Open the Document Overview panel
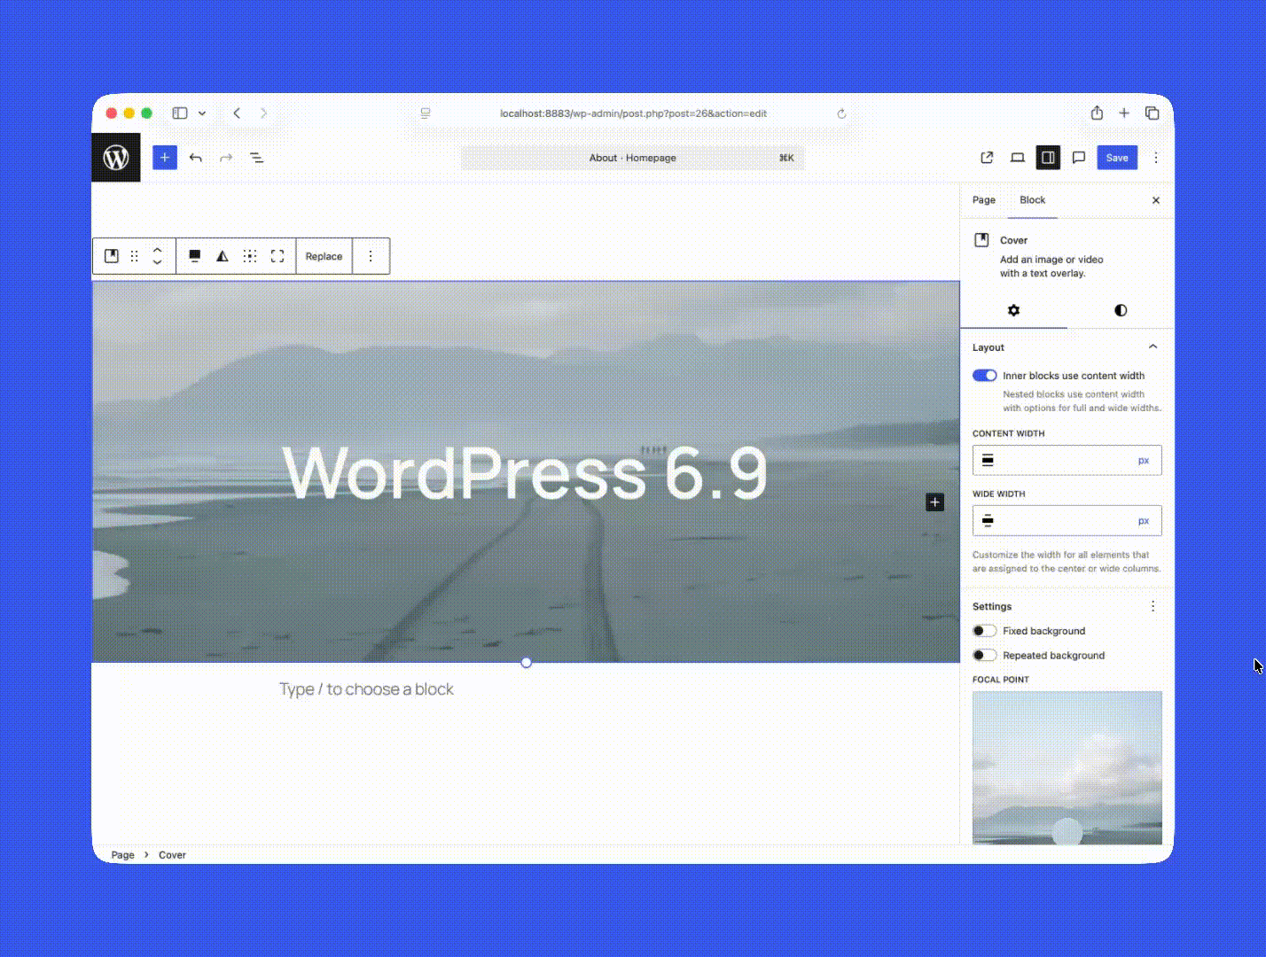Screen dimensions: 1266x957 coord(256,158)
